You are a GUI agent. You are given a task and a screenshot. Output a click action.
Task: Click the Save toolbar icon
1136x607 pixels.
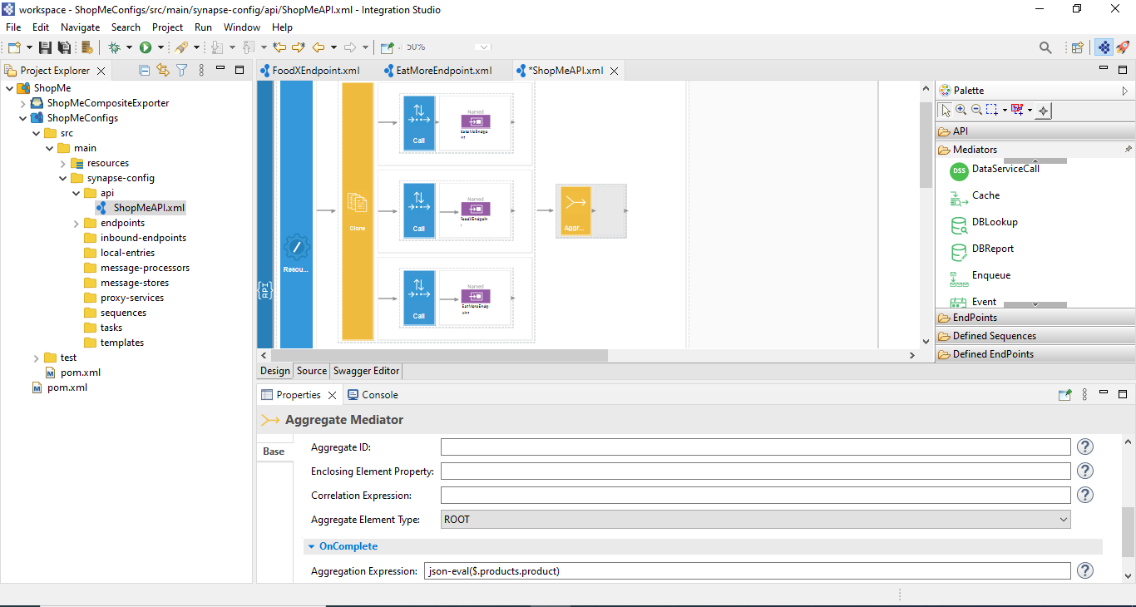pos(45,48)
